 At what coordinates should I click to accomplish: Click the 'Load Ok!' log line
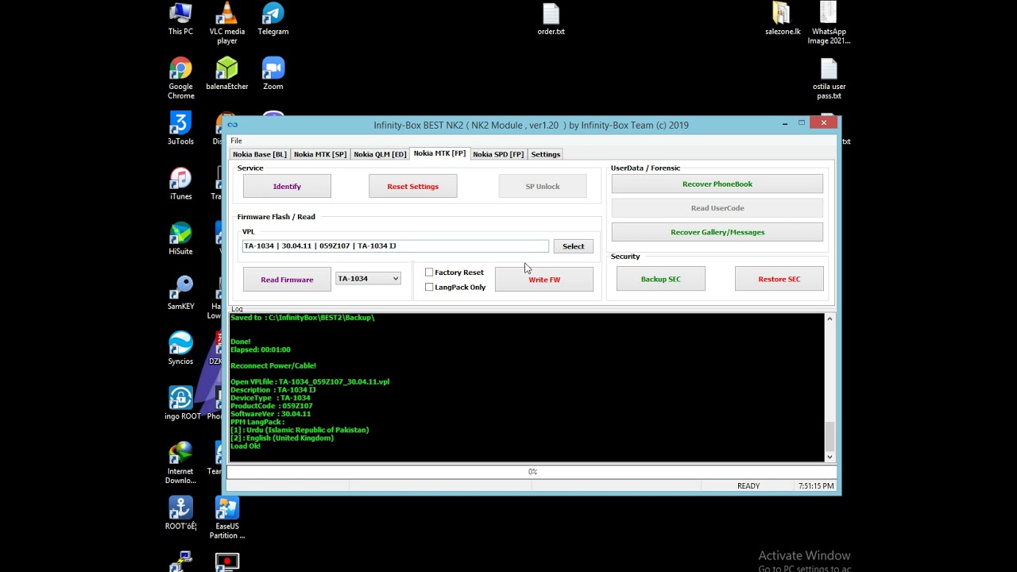click(x=246, y=446)
